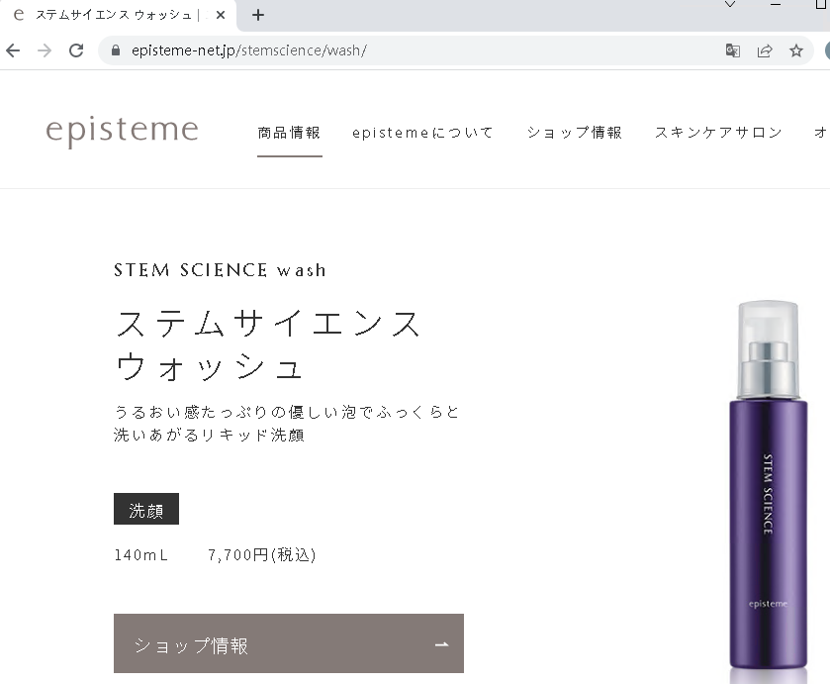The height and width of the screenshot is (684, 830).
Task: Open the スキンケアサロン navigation item
Action: (718, 133)
